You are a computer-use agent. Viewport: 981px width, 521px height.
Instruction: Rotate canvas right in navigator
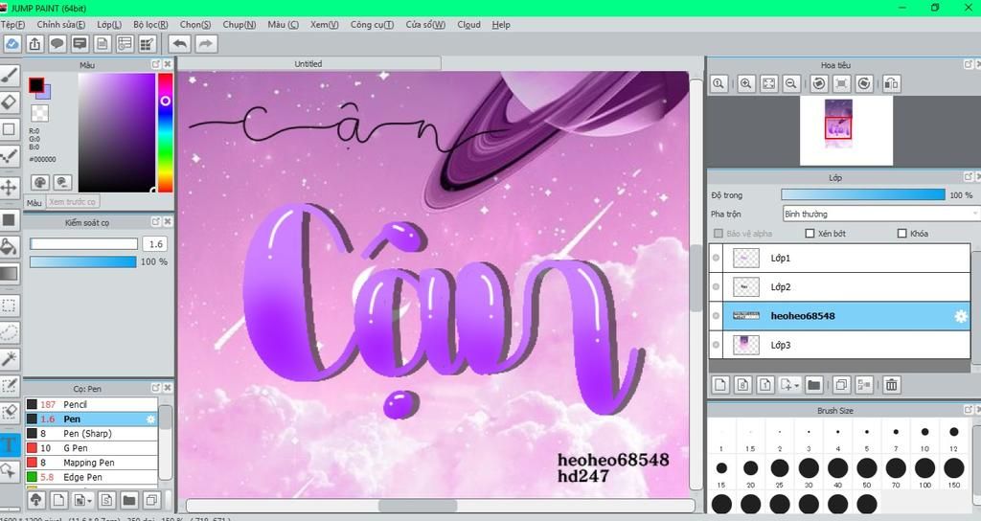[x=864, y=83]
